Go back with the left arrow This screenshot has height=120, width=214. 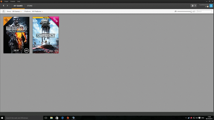coord(3,6)
